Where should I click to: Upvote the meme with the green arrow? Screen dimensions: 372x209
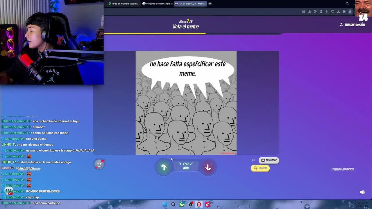pos(164,167)
